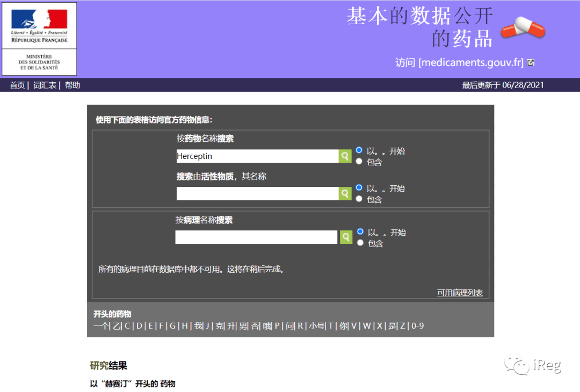Browse drugs starting with 0-9
The height and width of the screenshot is (392, 580).
click(x=417, y=326)
